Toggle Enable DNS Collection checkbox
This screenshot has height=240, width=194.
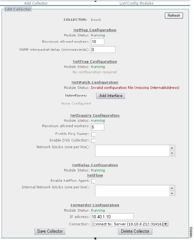tap(94, 141)
